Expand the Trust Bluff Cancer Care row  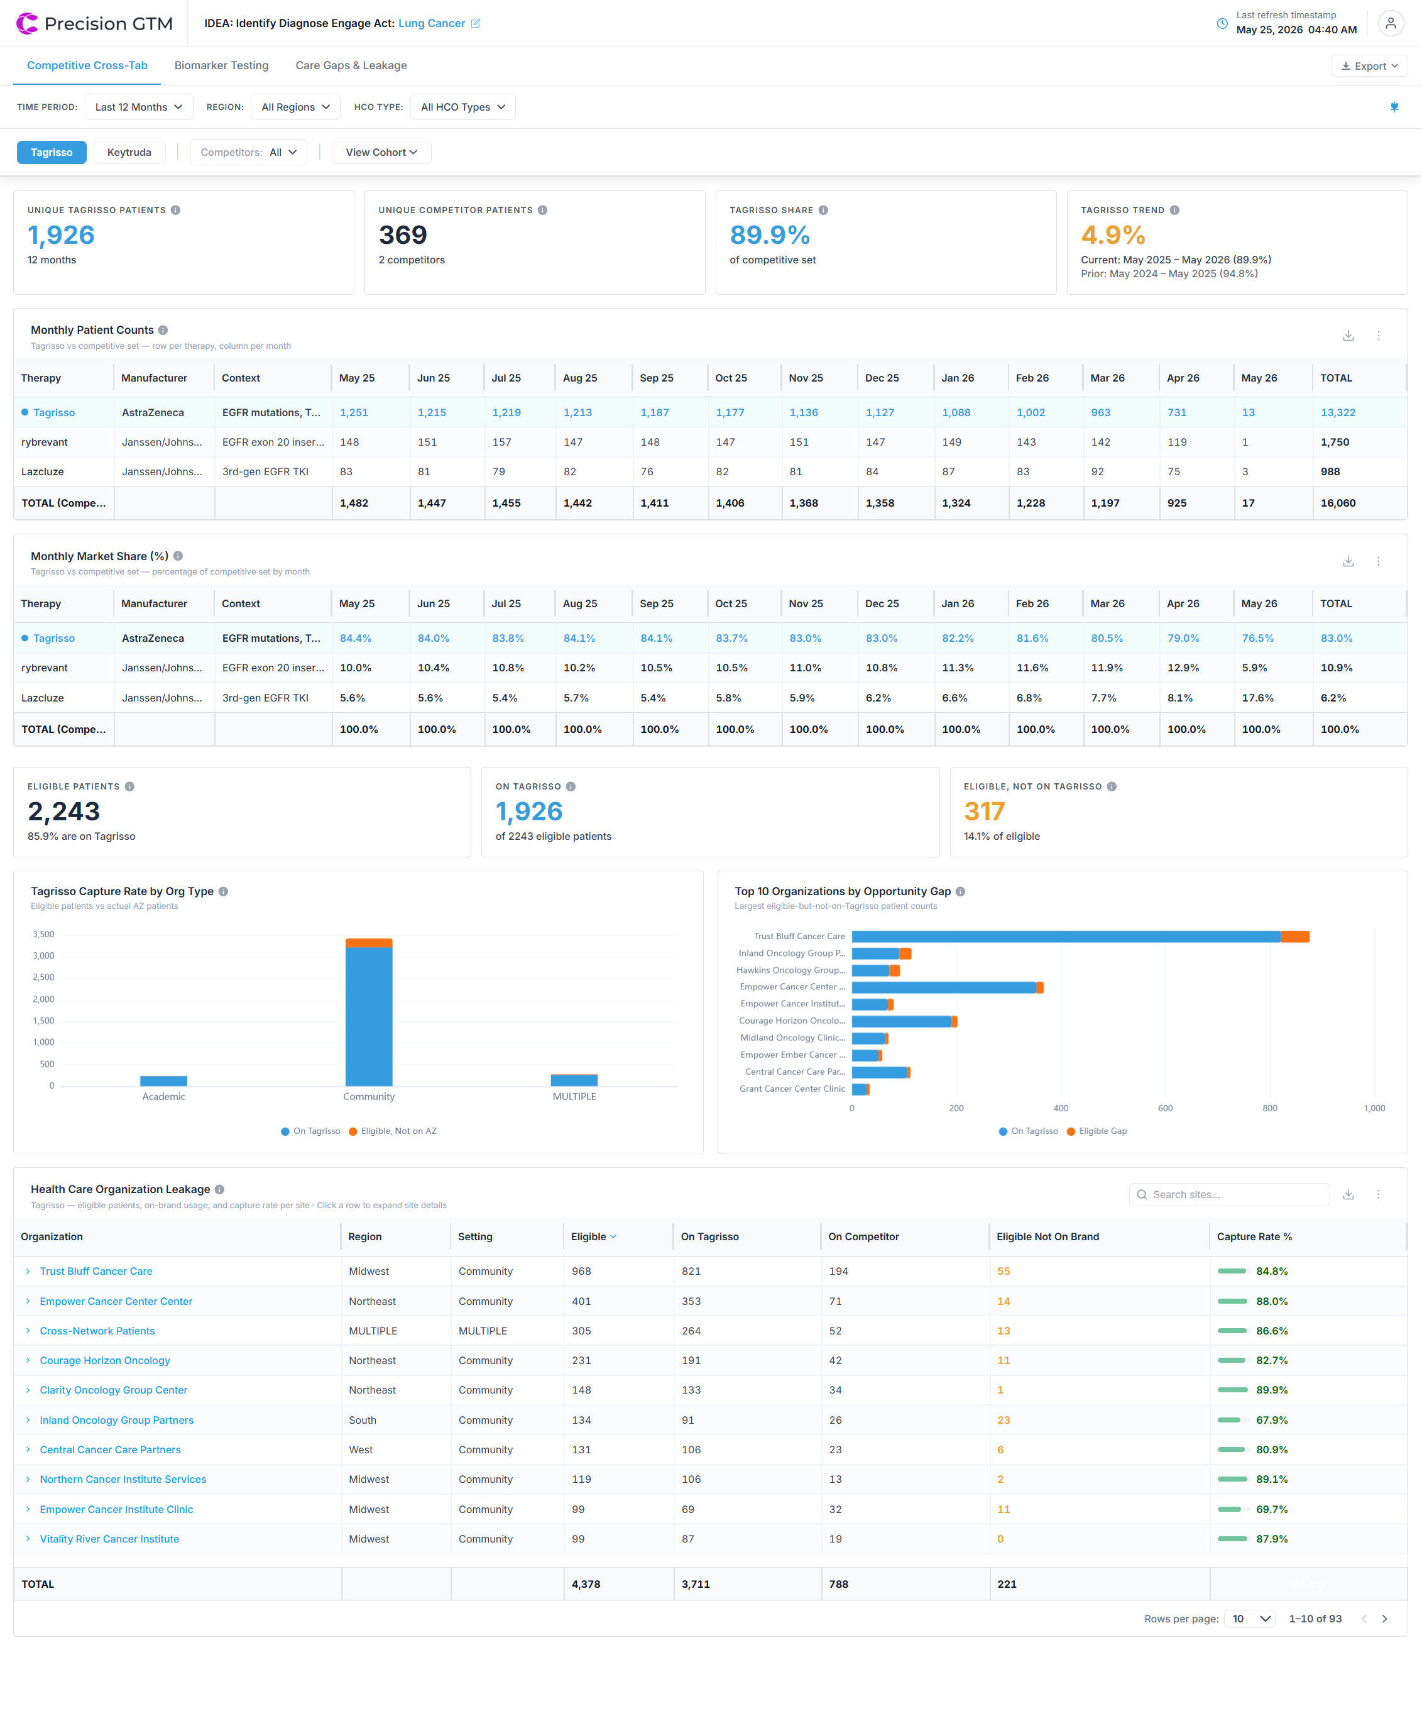(28, 1271)
